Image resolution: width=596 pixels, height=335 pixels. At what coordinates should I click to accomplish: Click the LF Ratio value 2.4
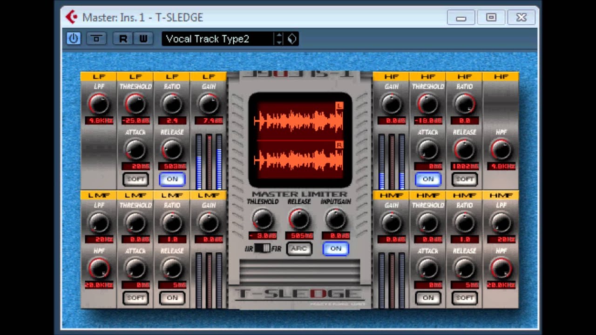tap(172, 121)
